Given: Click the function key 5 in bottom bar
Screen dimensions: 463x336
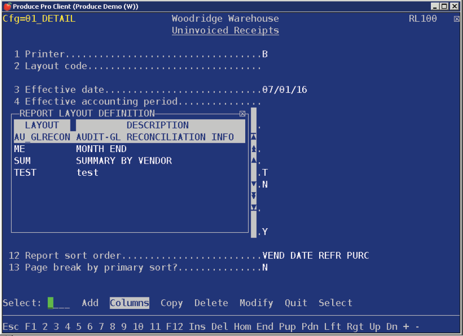Looking at the screenshot, I should 79,326.
